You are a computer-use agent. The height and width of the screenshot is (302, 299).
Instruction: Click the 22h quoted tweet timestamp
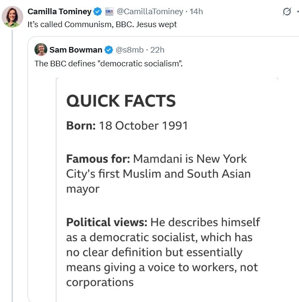(x=157, y=50)
